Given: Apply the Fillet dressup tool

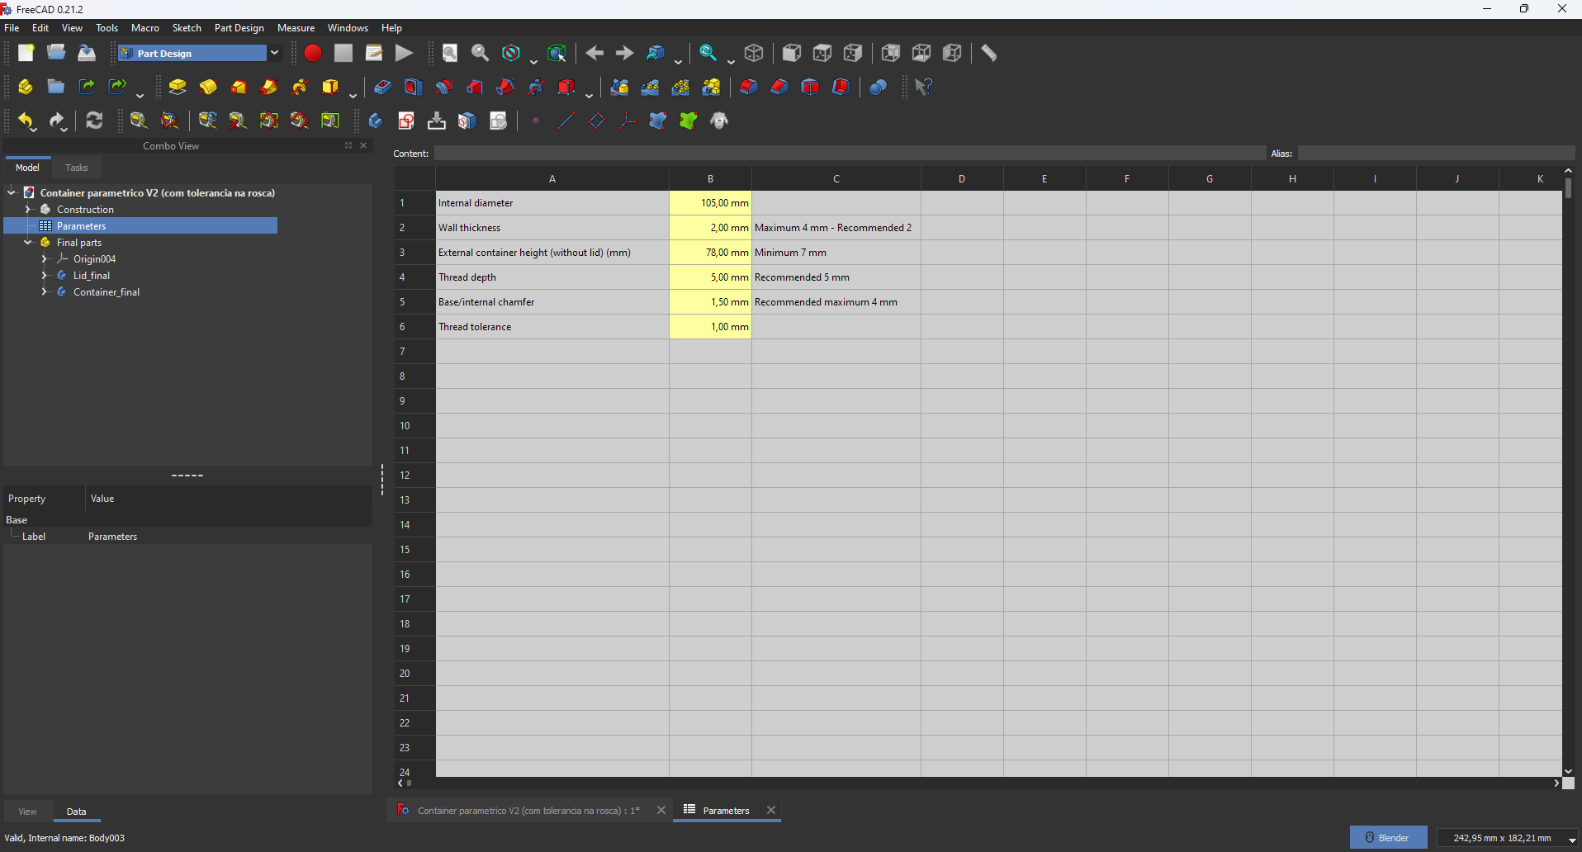Looking at the screenshot, I should (x=748, y=87).
